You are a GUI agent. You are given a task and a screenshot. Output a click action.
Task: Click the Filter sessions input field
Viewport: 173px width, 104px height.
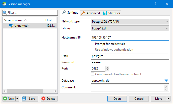(x=30, y=13)
